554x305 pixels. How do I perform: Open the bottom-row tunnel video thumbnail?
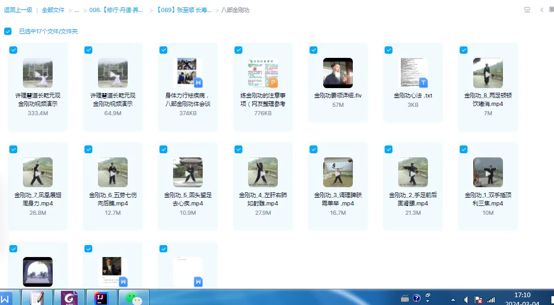[38, 272]
